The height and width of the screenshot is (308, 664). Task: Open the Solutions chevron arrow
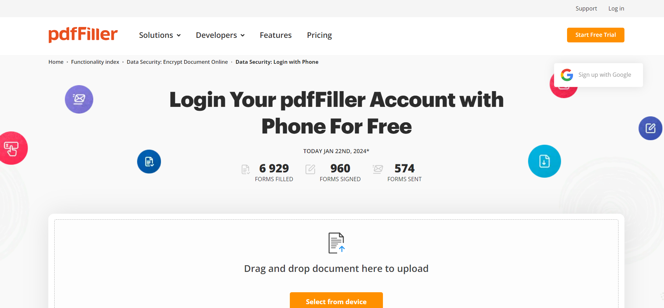point(179,35)
